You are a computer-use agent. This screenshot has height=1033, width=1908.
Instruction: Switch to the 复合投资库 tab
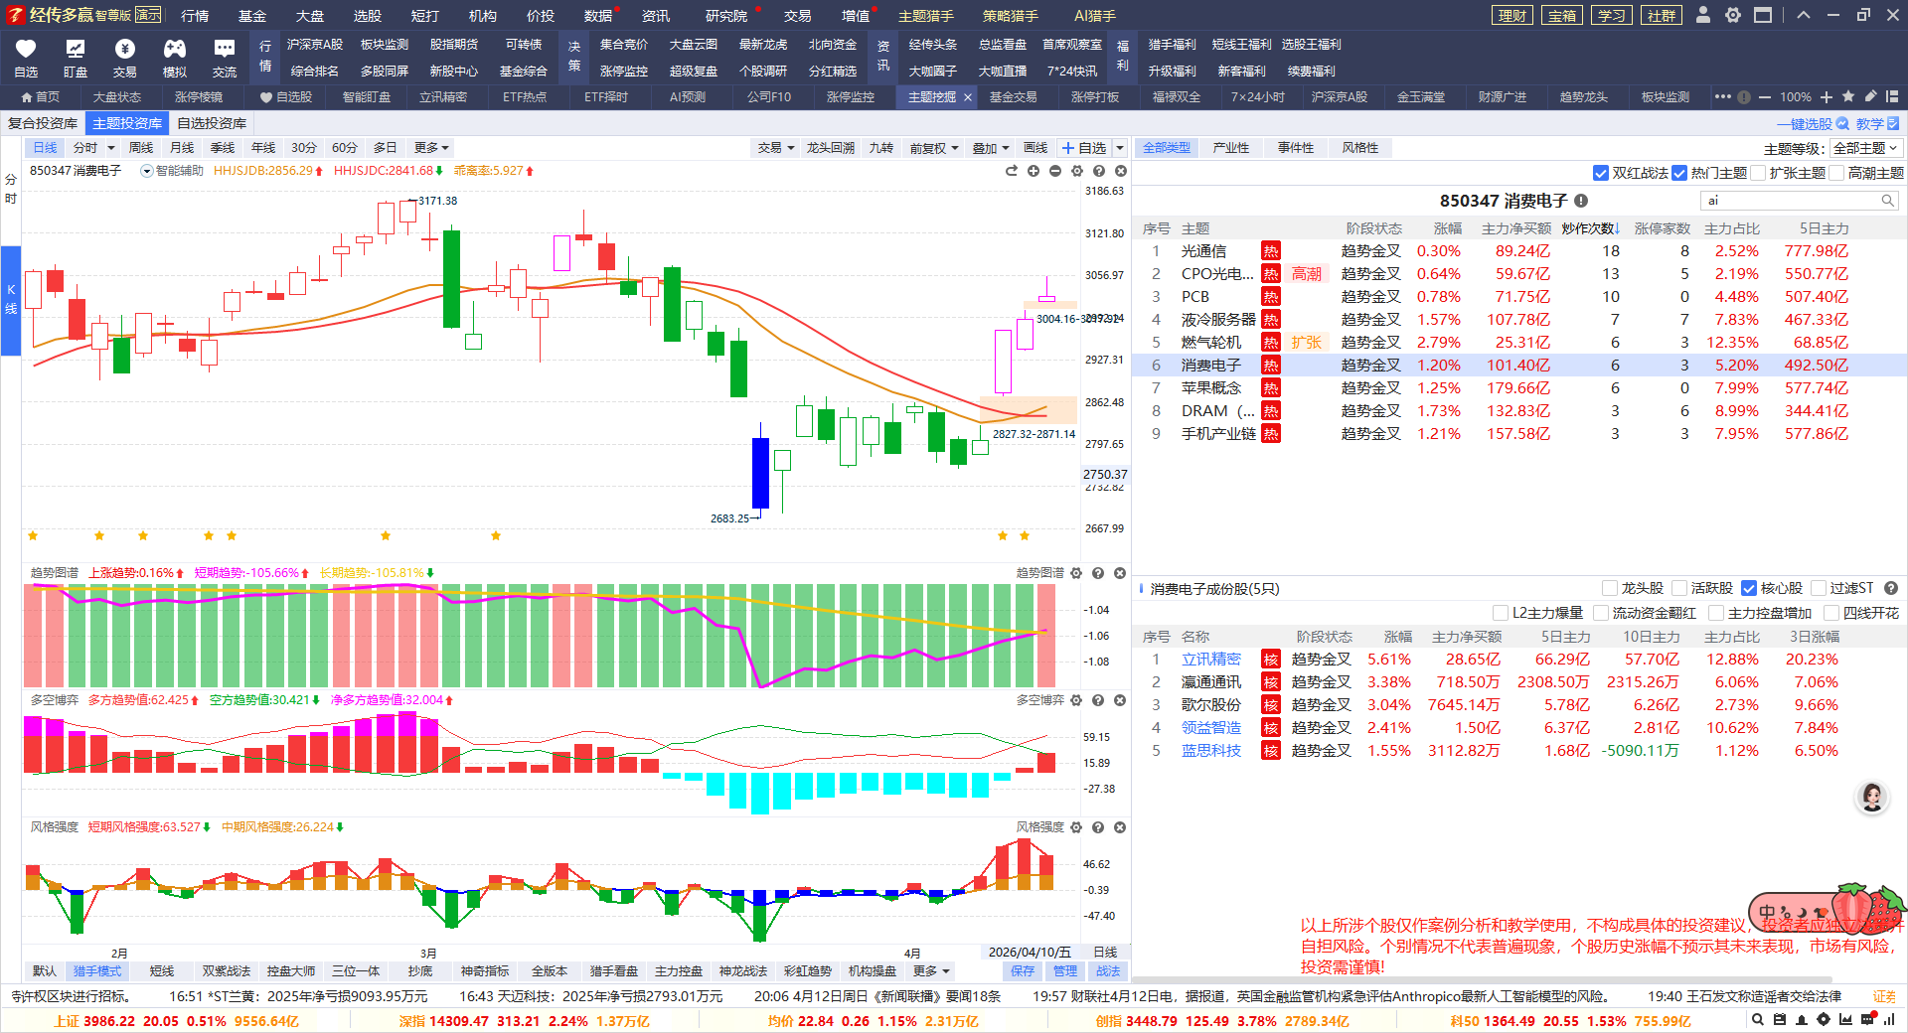pyautogui.click(x=43, y=123)
